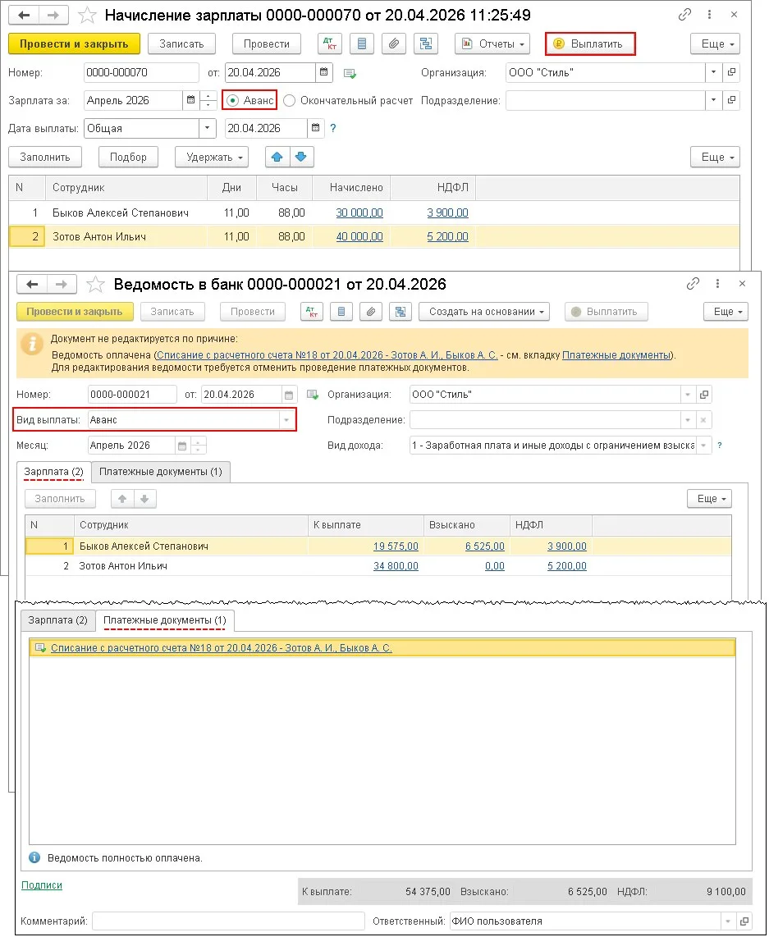Open К выплате 19 575,00 for Быков

[396, 546]
